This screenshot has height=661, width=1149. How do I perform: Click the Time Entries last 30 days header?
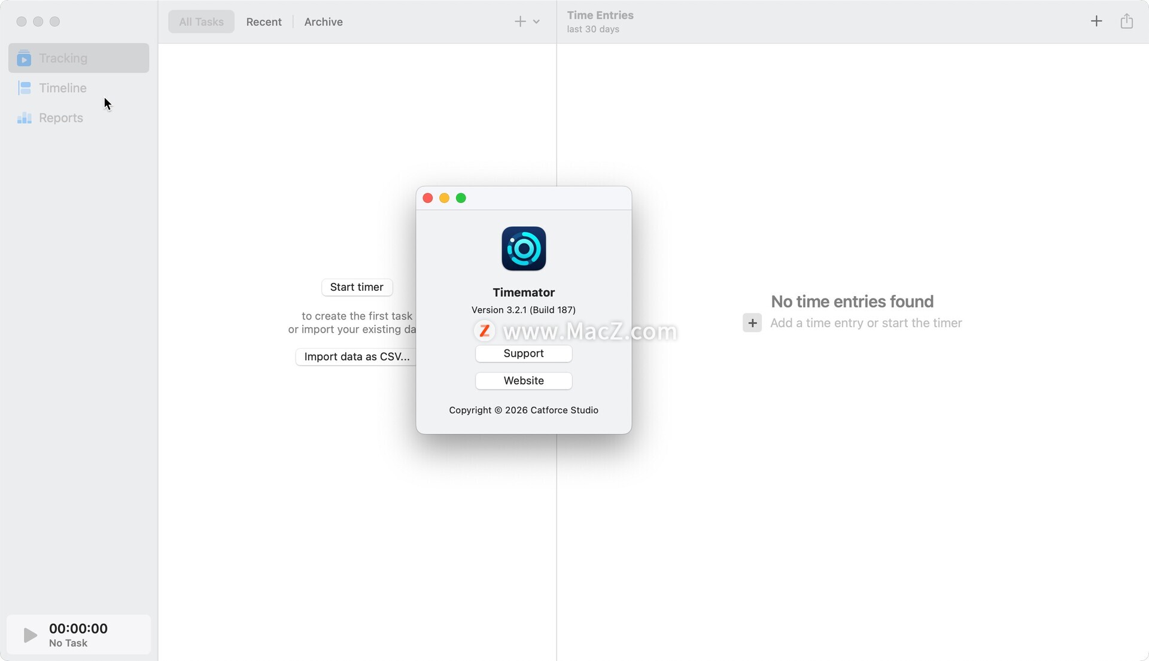tap(600, 22)
